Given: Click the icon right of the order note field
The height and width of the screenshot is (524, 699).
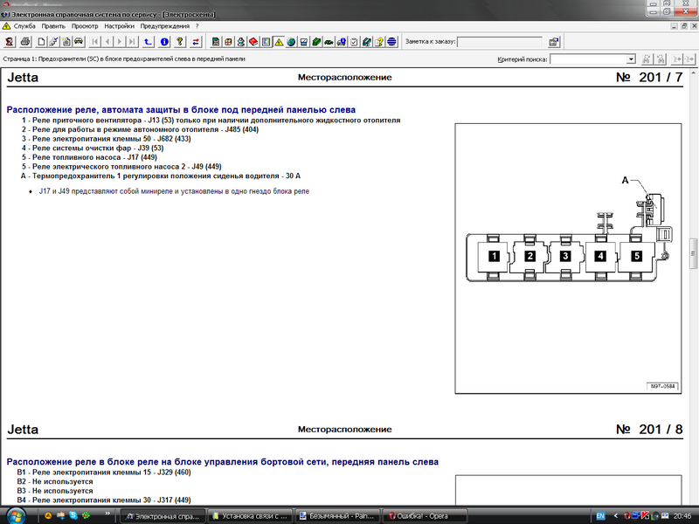Looking at the screenshot, I should [x=554, y=42].
